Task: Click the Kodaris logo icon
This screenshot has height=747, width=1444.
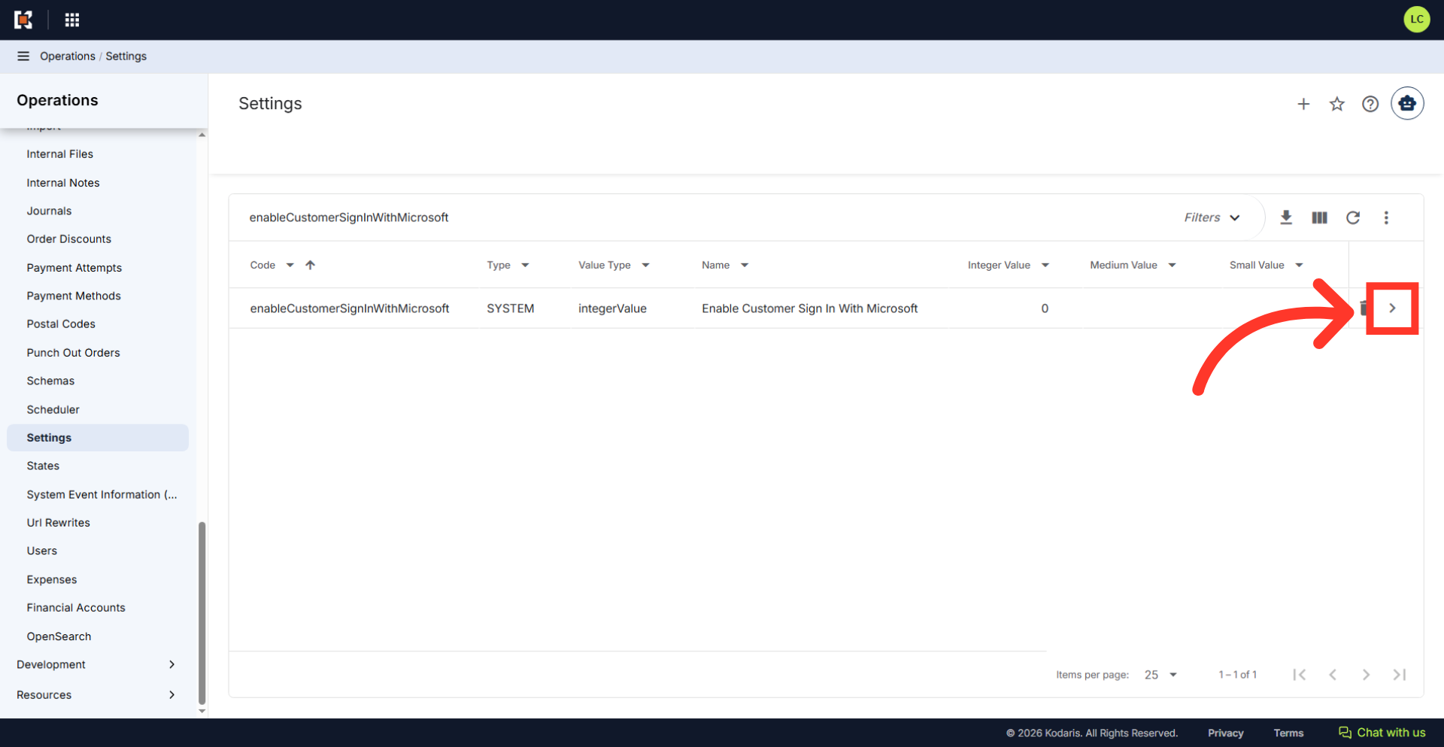Action: pyautogui.click(x=23, y=20)
